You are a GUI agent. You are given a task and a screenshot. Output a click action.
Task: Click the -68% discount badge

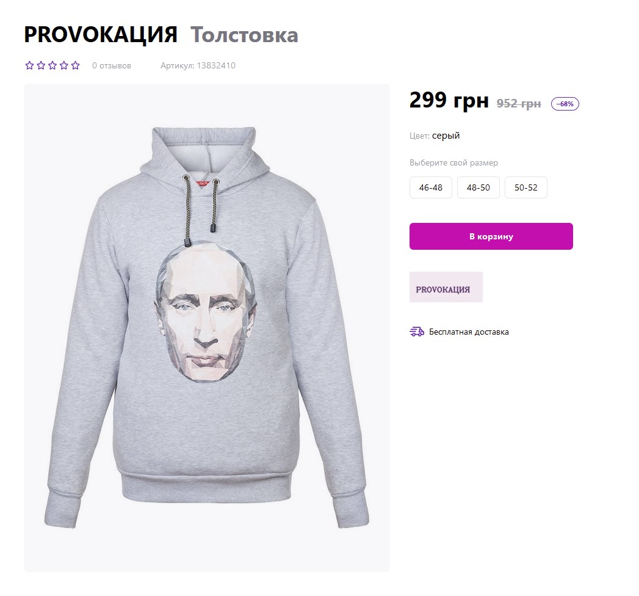[x=565, y=104]
